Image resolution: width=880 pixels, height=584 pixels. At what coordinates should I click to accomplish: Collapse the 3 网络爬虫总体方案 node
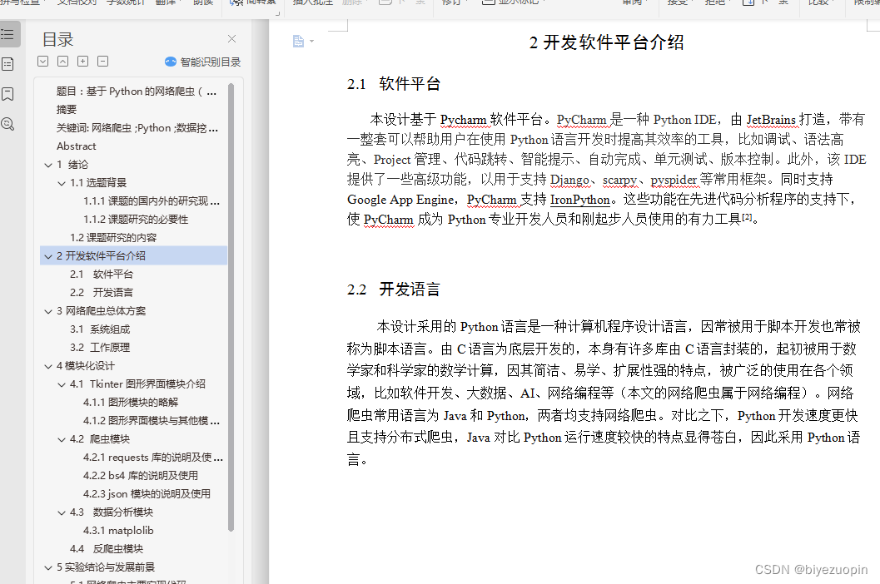pos(48,311)
